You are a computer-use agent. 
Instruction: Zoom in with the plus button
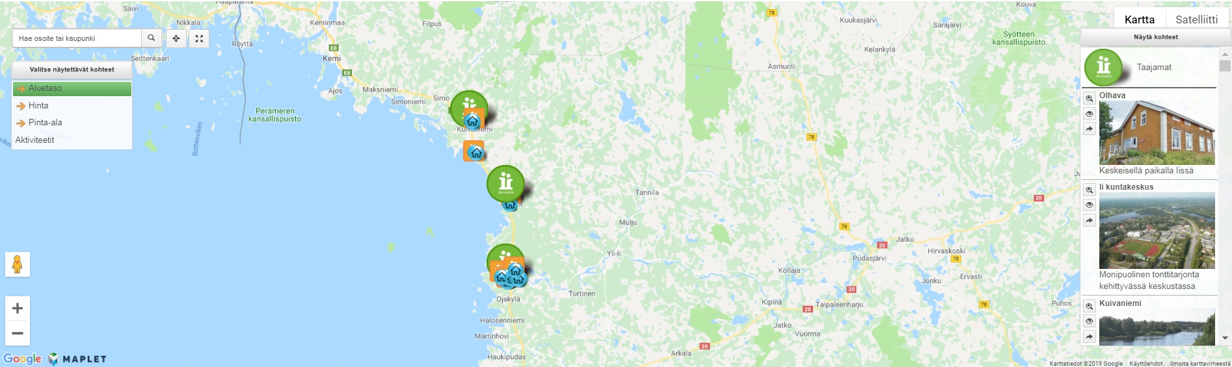[x=18, y=308]
